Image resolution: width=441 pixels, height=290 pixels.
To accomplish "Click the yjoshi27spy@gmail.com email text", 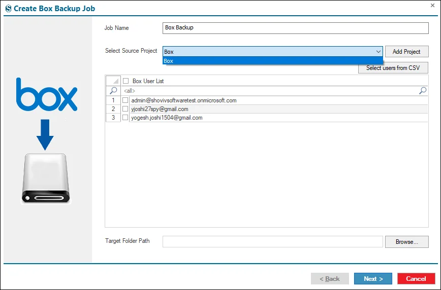I will click(160, 109).
